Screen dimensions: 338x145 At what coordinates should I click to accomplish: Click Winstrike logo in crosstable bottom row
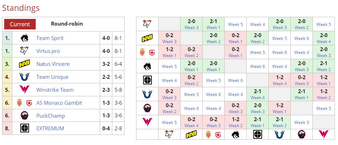pyautogui.click(x=323, y=134)
